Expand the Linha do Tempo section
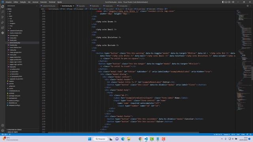Screen dimensions: 253x142 pyautogui.click(x=13, y=132)
